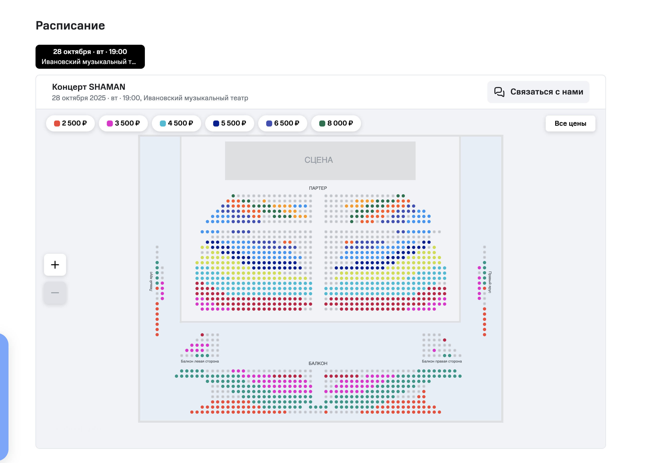Filter seats by 2 500 ₽ price
The height and width of the screenshot is (463, 664).
(x=70, y=123)
